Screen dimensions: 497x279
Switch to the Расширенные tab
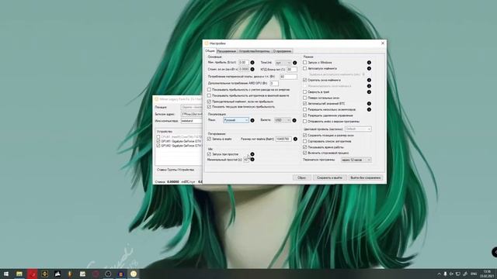click(x=227, y=51)
